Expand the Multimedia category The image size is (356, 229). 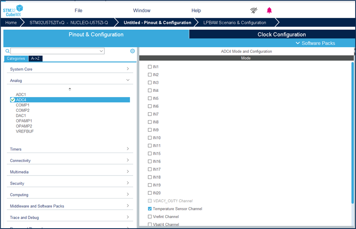coord(70,172)
